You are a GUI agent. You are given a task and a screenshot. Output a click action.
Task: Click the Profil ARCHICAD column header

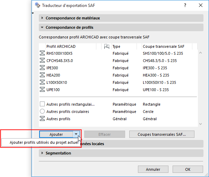61,46
